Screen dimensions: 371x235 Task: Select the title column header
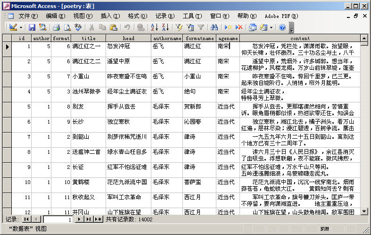(89, 38)
